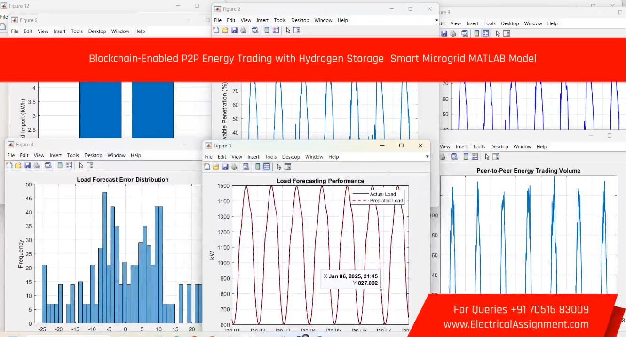The height and width of the screenshot is (337, 626).
Task: Toggle Insert Legend in Figure 3 toolbar
Action: pos(267,167)
